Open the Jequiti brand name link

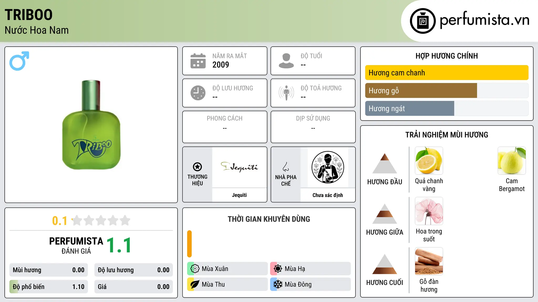pyautogui.click(x=239, y=195)
